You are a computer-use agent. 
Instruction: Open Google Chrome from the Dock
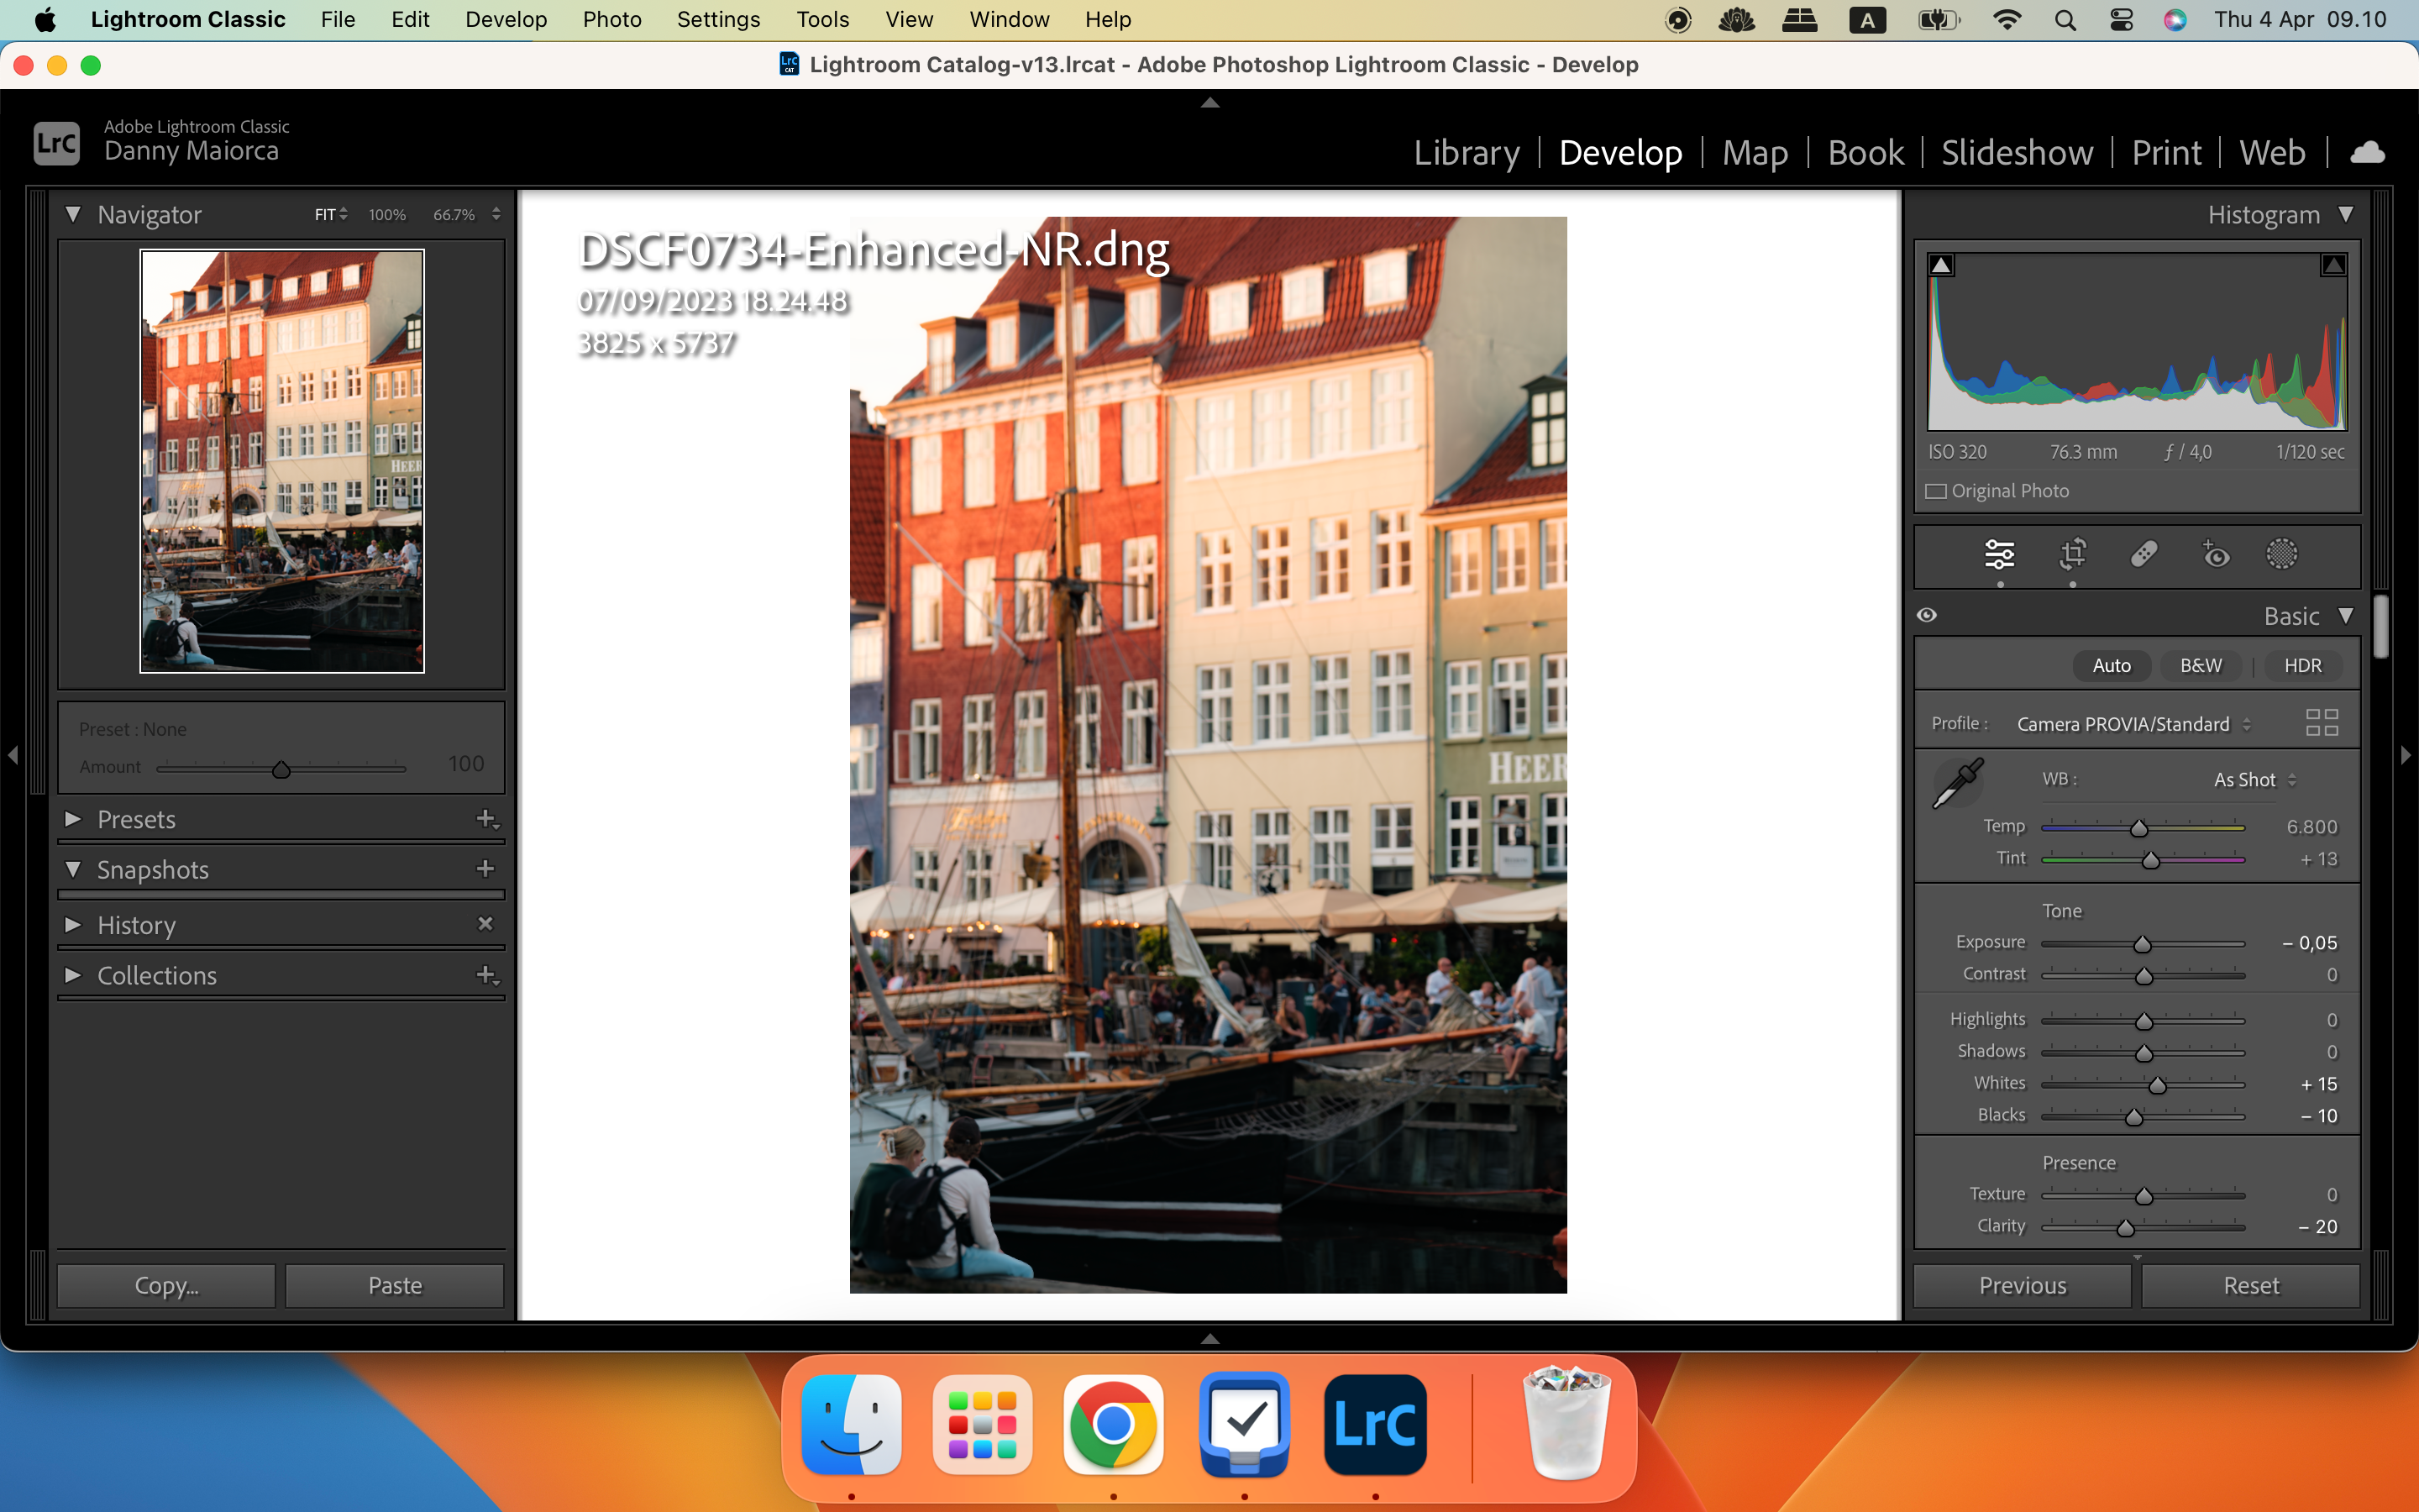pos(1114,1424)
